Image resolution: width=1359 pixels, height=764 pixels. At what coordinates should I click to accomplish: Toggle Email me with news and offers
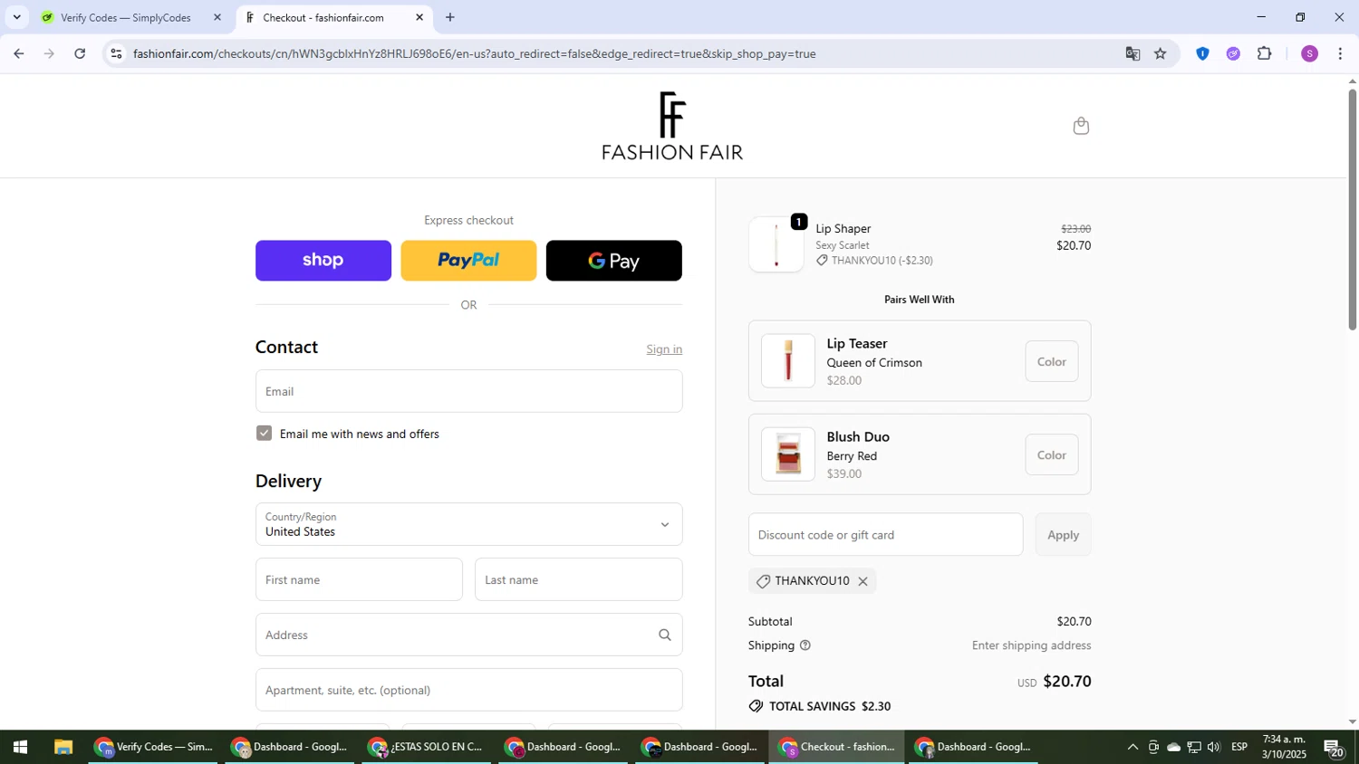pyautogui.click(x=264, y=434)
